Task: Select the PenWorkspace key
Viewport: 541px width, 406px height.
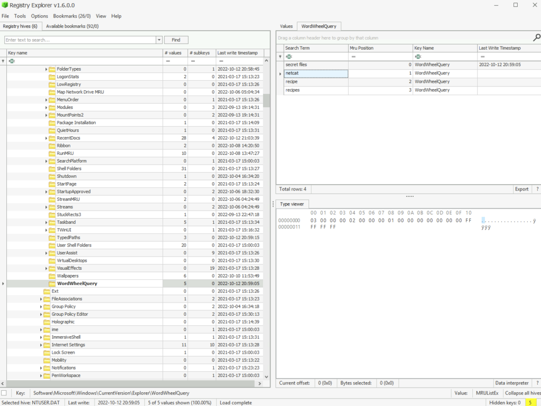Action: pyautogui.click(x=66, y=376)
